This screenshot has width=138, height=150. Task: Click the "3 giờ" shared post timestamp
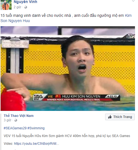click(x=7, y=120)
